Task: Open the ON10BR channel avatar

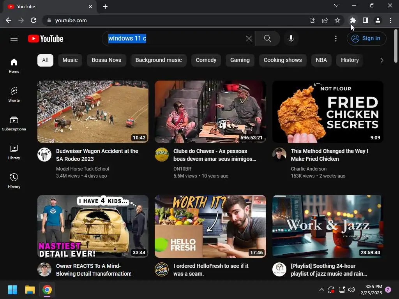Action: [162, 155]
